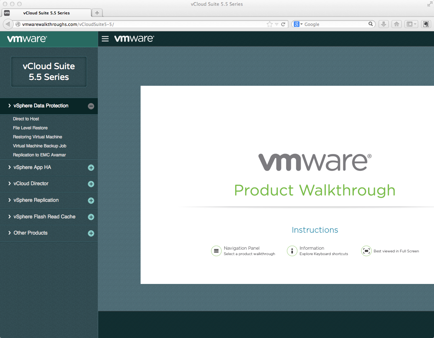Image resolution: width=434 pixels, height=338 pixels.
Task: Reload the page with refresh icon
Action: coord(283,24)
